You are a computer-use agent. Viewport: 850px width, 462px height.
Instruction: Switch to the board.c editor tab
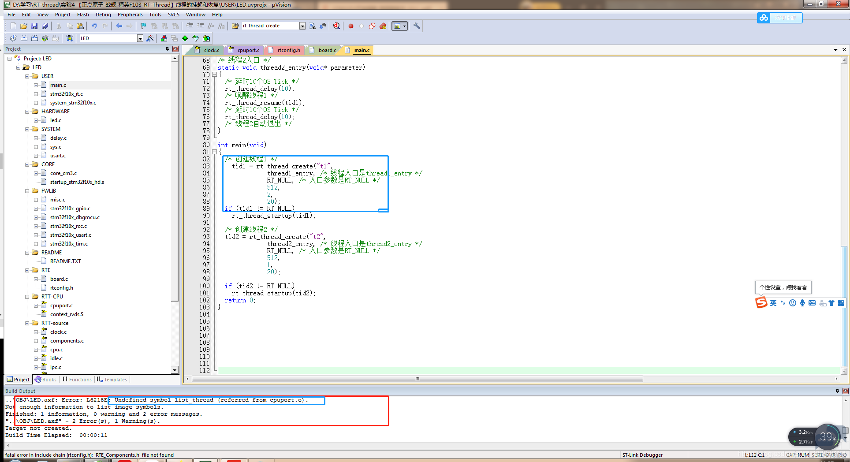323,50
